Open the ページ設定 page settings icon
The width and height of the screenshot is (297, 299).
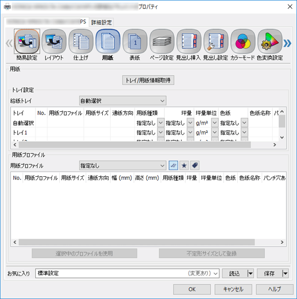pos(162,41)
